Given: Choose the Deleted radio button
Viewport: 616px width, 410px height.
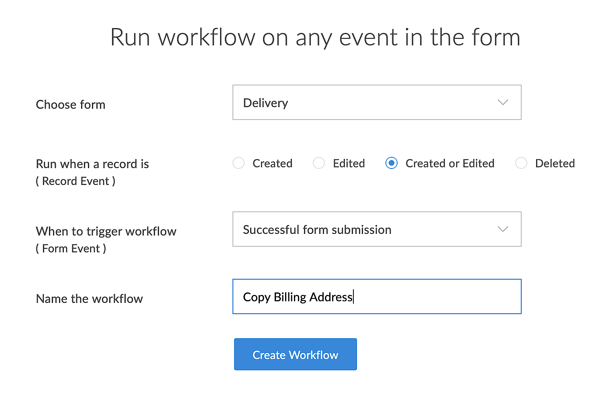Looking at the screenshot, I should (x=521, y=163).
